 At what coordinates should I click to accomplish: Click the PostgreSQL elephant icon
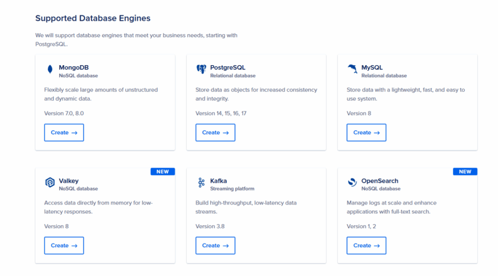(201, 69)
